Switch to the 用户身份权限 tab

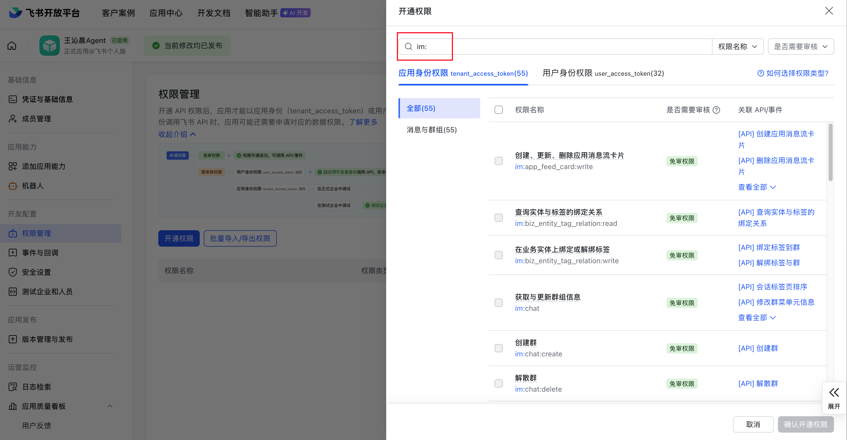pyautogui.click(x=603, y=73)
